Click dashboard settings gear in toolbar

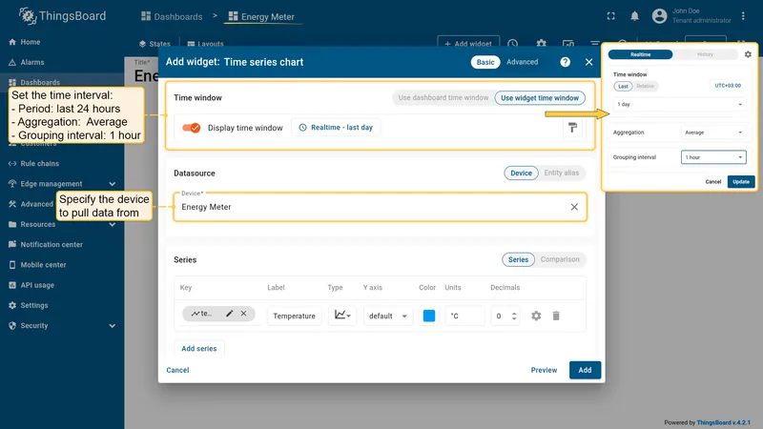[541, 43]
